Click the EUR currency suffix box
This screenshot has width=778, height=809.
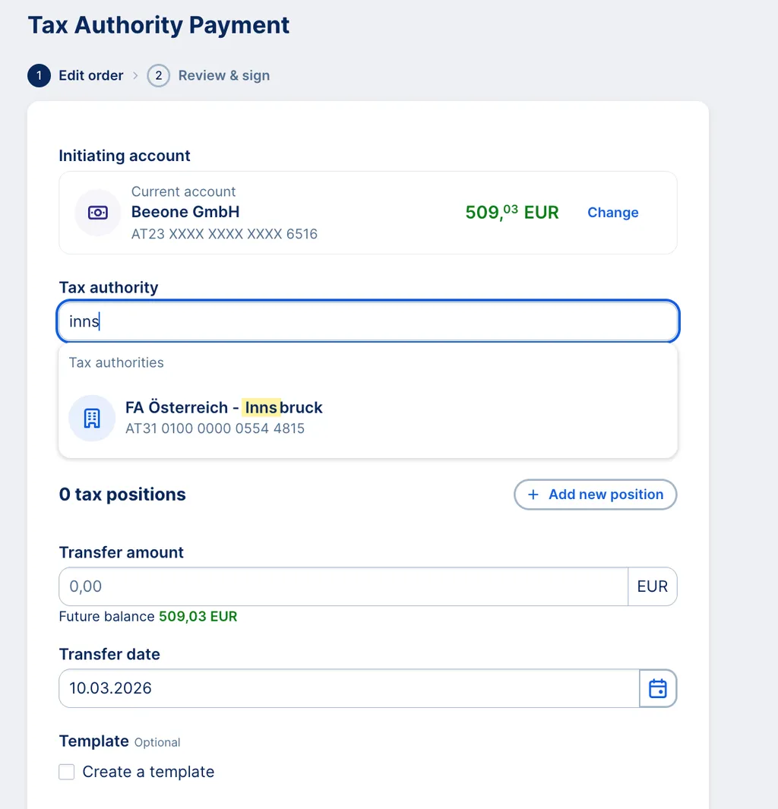(653, 586)
